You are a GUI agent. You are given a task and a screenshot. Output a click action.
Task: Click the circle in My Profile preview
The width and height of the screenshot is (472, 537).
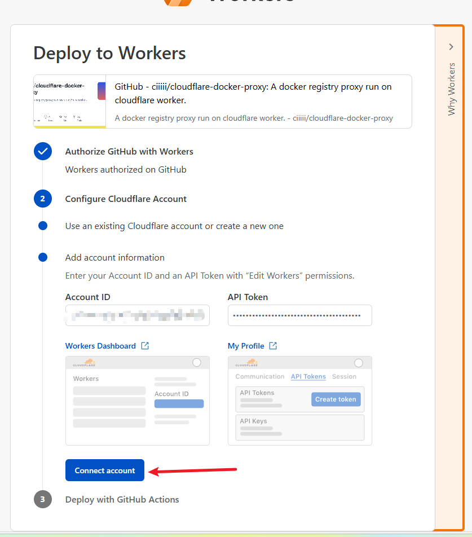[x=359, y=363]
